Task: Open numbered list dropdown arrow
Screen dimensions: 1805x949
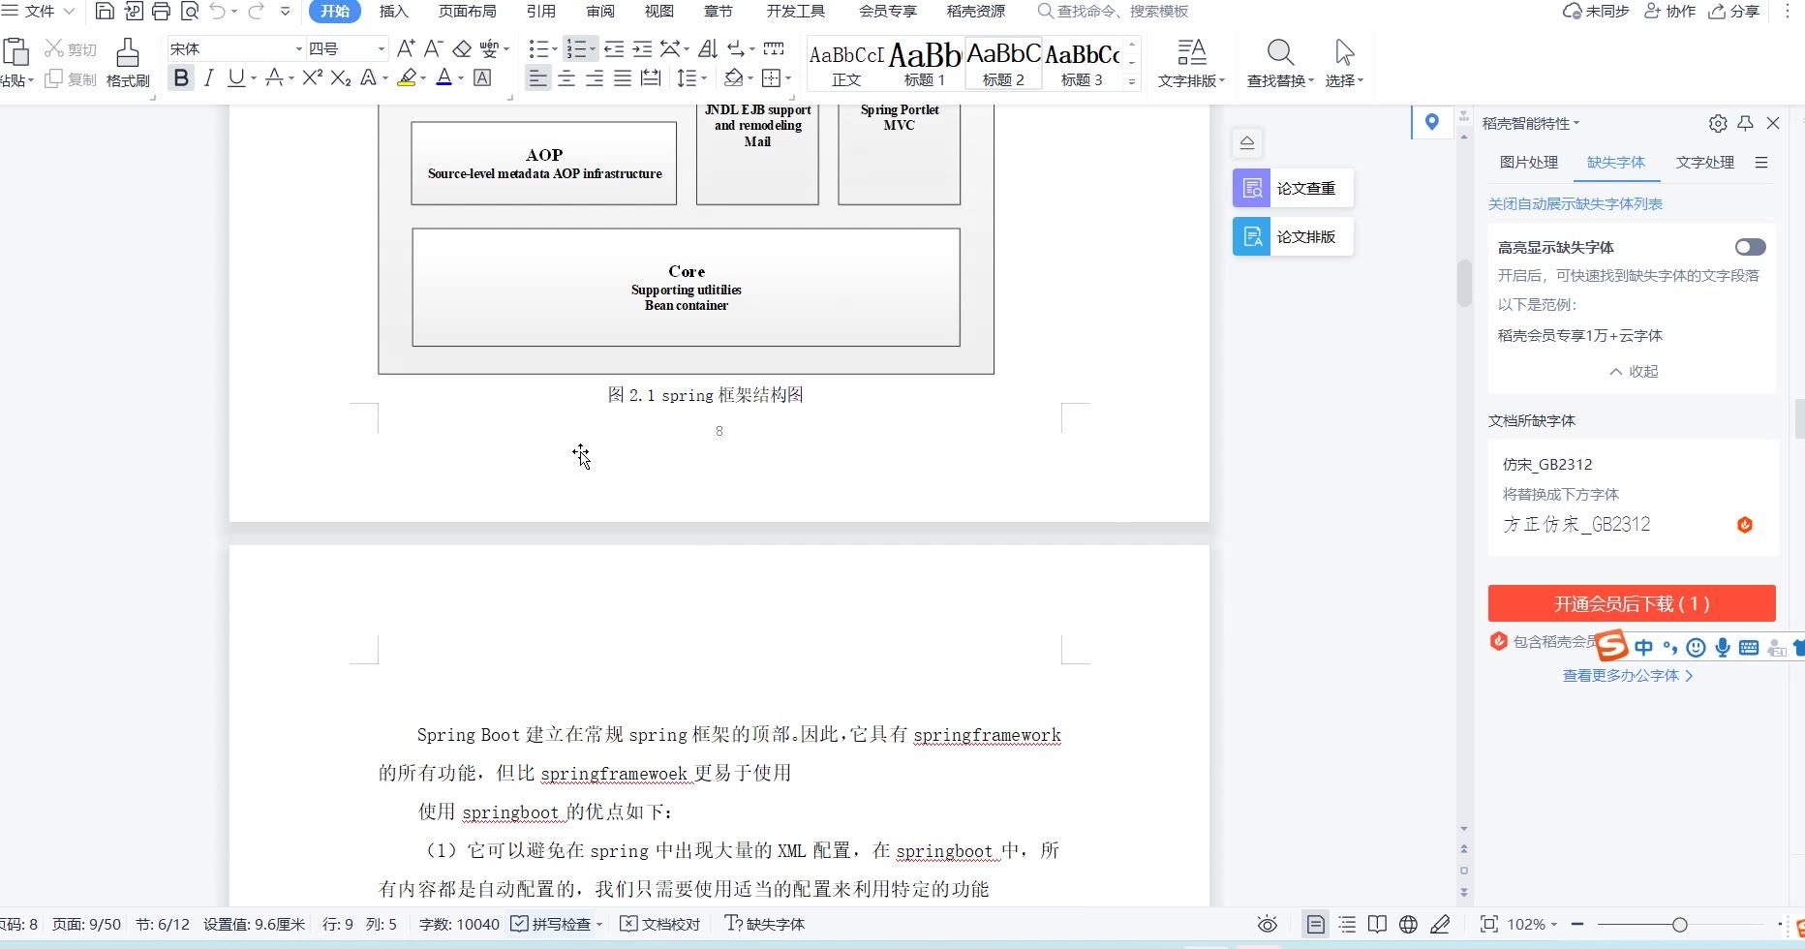Action: (x=593, y=49)
